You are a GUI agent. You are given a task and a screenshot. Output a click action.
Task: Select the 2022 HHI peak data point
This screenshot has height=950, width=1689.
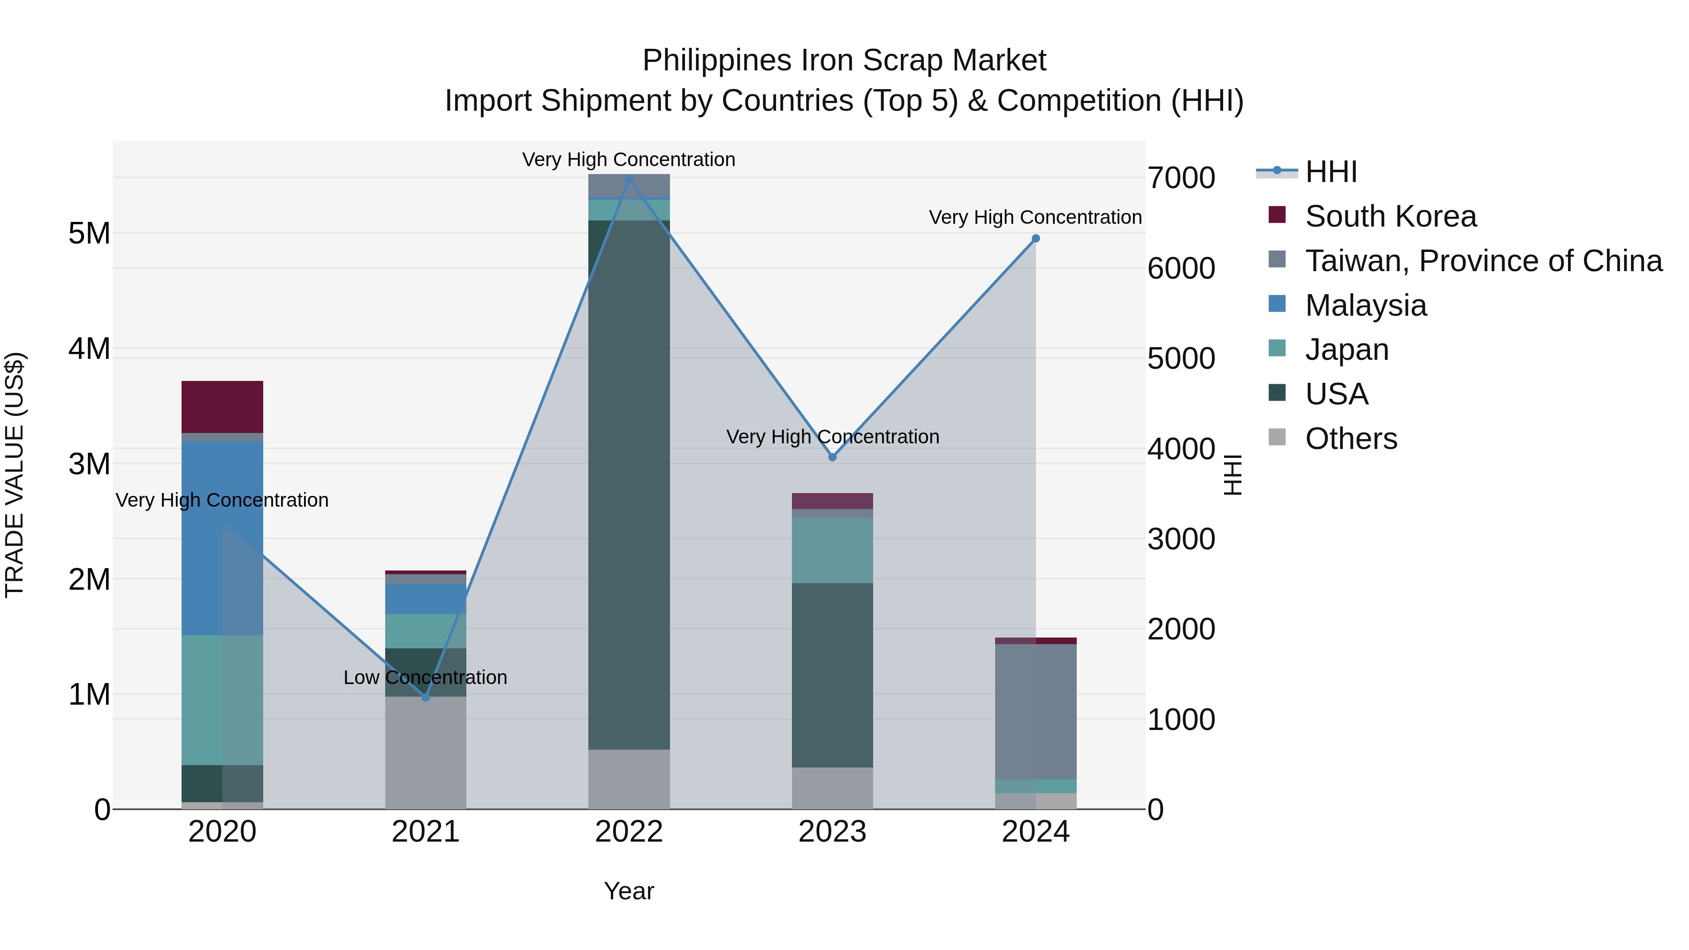(x=629, y=178)
